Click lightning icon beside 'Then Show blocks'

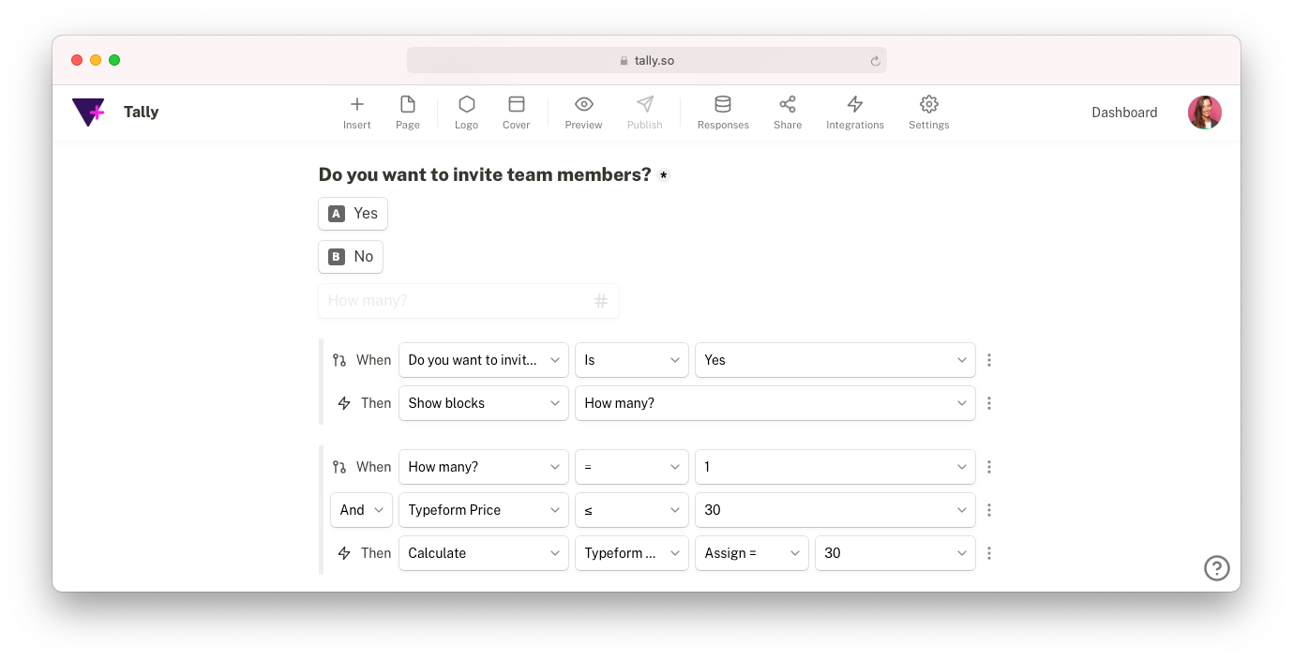pos(344,403)
